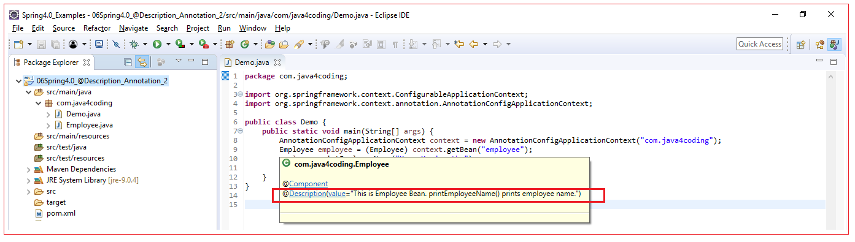Expand Employee.java in Package Explorer

pos(48,125)
